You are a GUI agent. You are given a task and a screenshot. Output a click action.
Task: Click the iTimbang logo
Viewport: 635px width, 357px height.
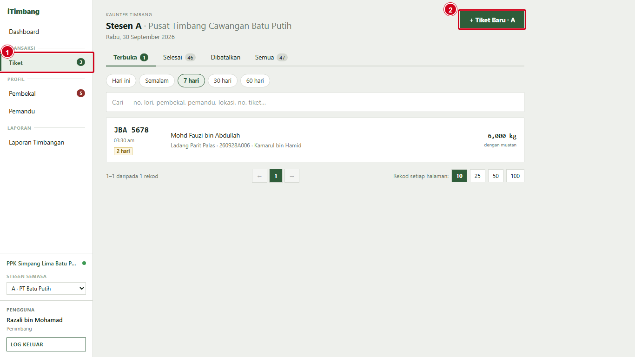tap(23, 12)
